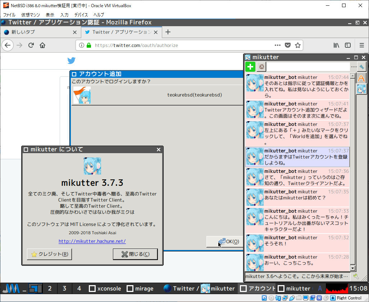The width and height of the screenshot is (369, 302).
Task: Click the Firefox home icon
Action: [42, 45]
